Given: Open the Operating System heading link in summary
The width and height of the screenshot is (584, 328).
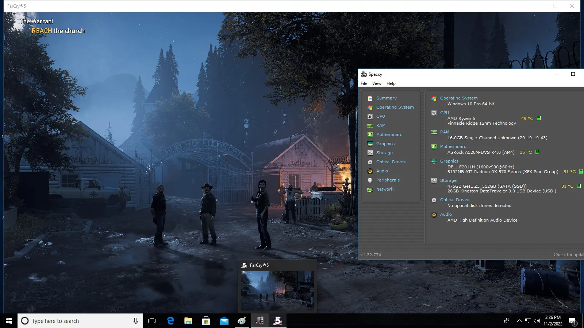Looking at the screenshot, I should click(459, 98).
